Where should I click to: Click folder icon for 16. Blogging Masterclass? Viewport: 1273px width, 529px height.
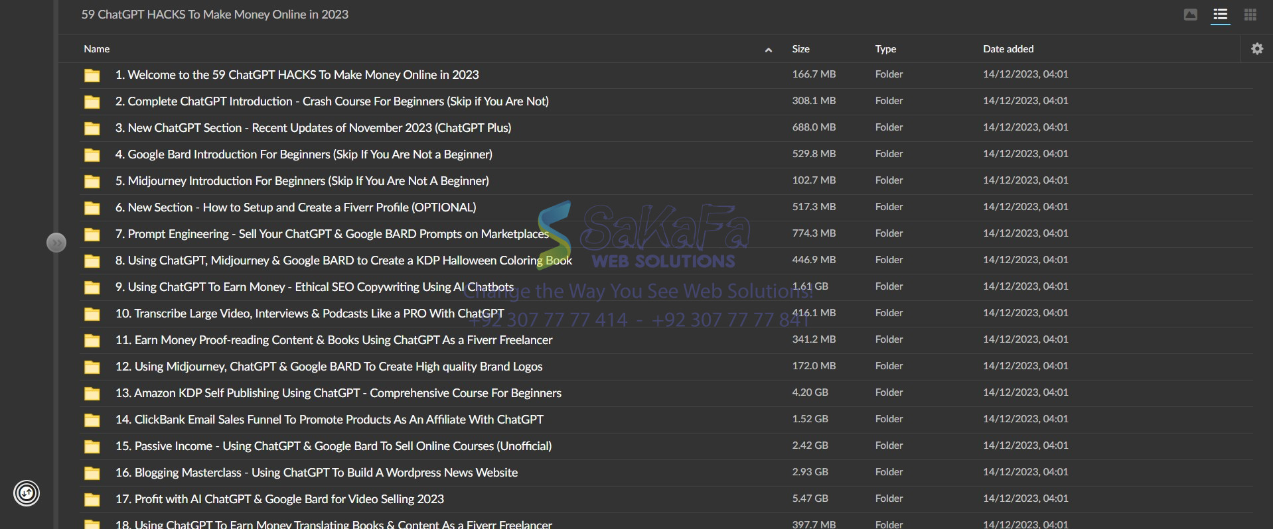[92, 473]
